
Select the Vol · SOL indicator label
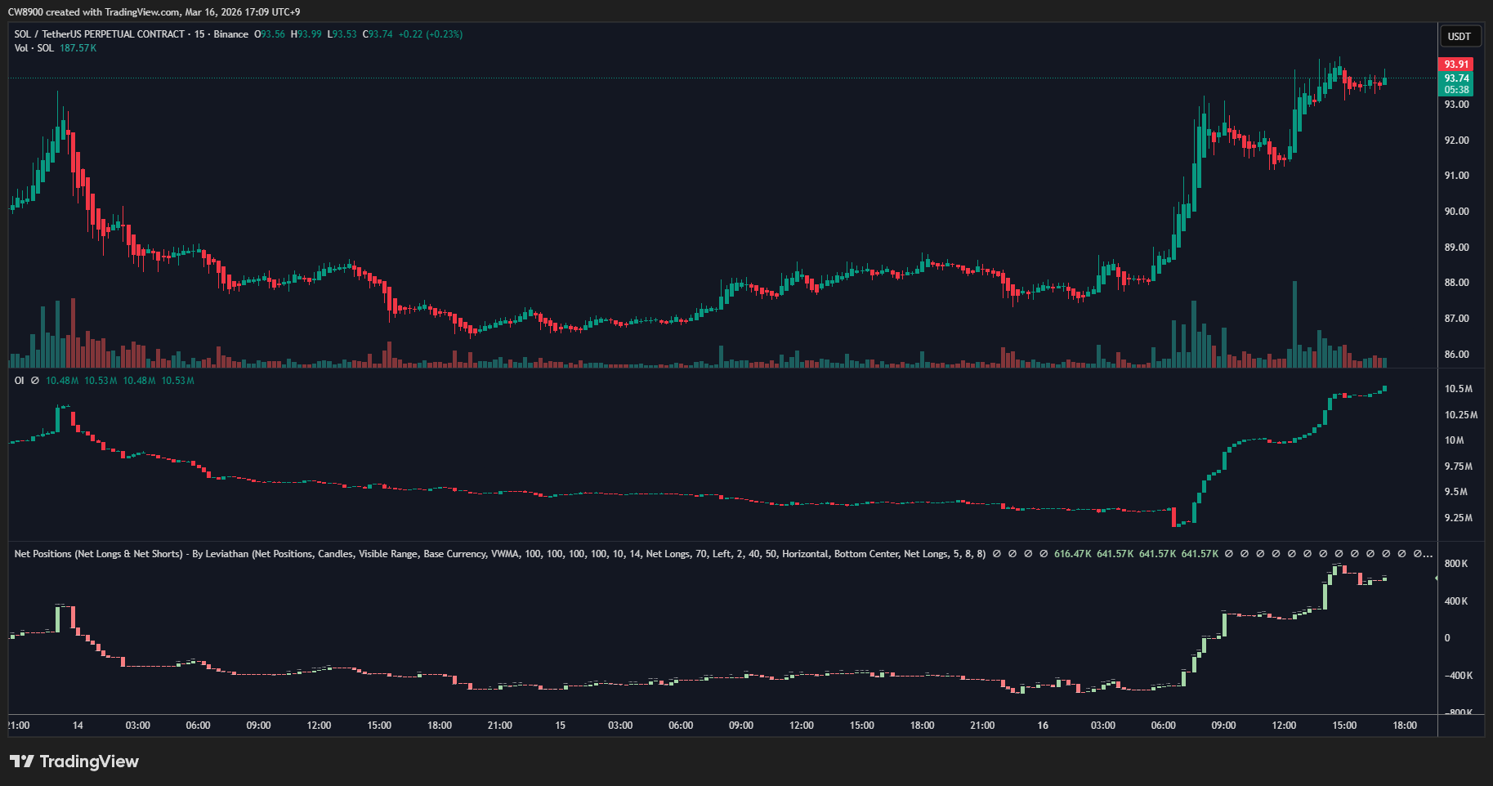(34, 48)
